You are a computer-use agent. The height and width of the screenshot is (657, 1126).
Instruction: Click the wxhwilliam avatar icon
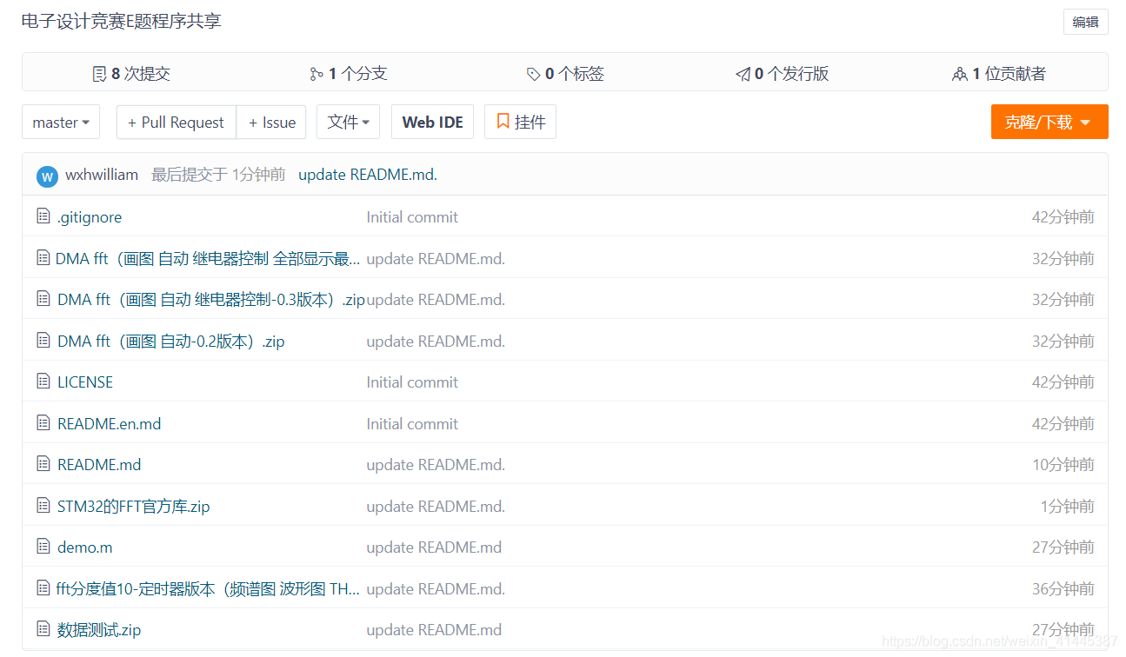pos(47,176)
